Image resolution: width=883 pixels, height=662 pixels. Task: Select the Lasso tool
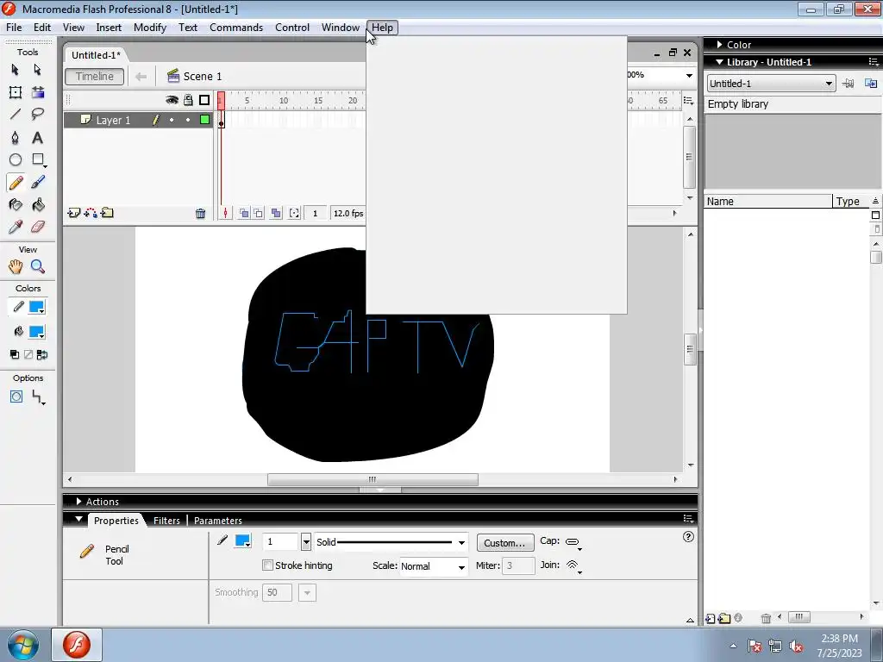(x=38, y=115)
